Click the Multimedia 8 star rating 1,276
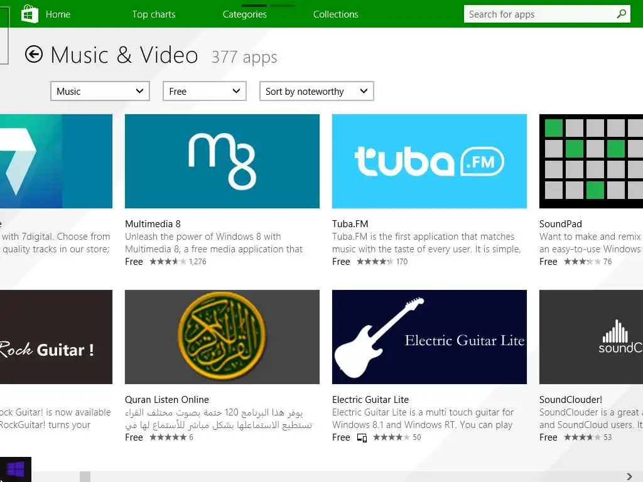643x482 pixels. (178, 262)
